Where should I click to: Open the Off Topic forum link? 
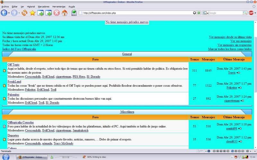click(13, 65)
